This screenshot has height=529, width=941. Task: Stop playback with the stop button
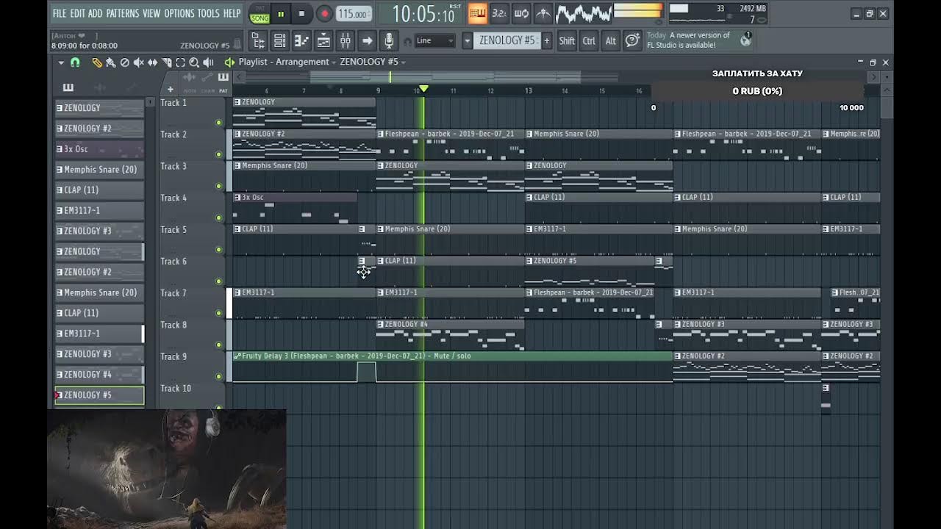301,13
